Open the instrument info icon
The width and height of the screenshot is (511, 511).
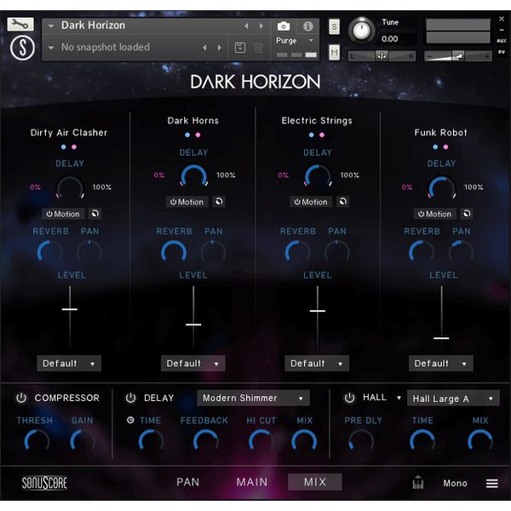tap(307, 26)
